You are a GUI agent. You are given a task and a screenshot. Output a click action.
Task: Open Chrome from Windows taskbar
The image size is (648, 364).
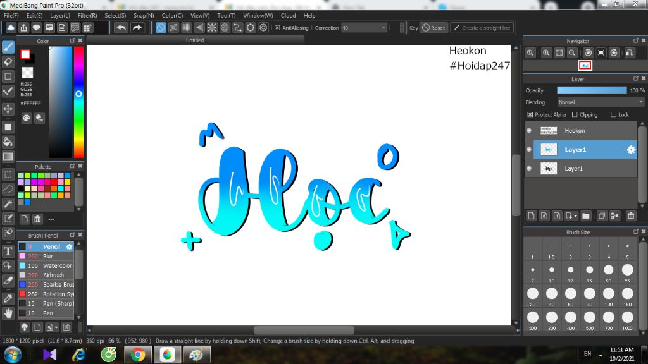click(x=138, y=355)
